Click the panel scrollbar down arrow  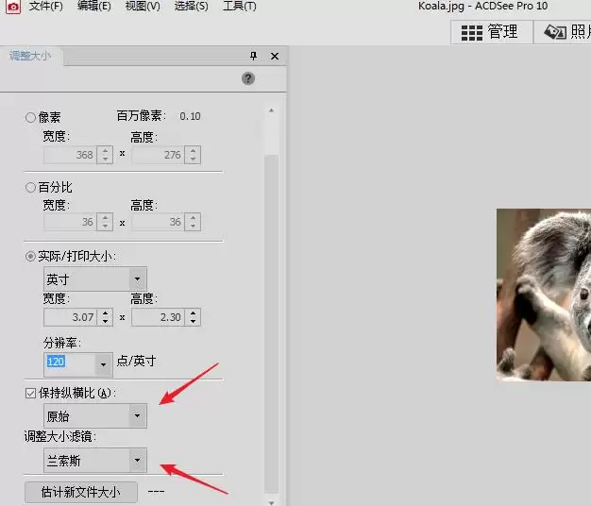coord(271,502)
